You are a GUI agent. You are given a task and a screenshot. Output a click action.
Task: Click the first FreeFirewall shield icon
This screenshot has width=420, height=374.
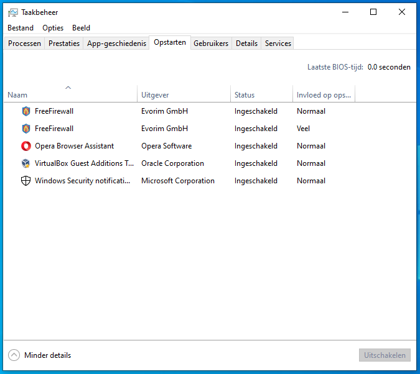pyautogui.click(x=26, y=111)
